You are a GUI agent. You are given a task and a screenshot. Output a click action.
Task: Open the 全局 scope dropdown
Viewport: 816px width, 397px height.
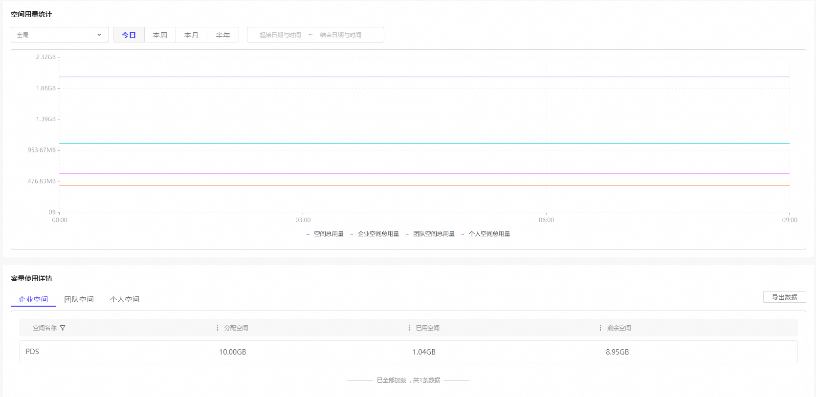pos(60,35)
